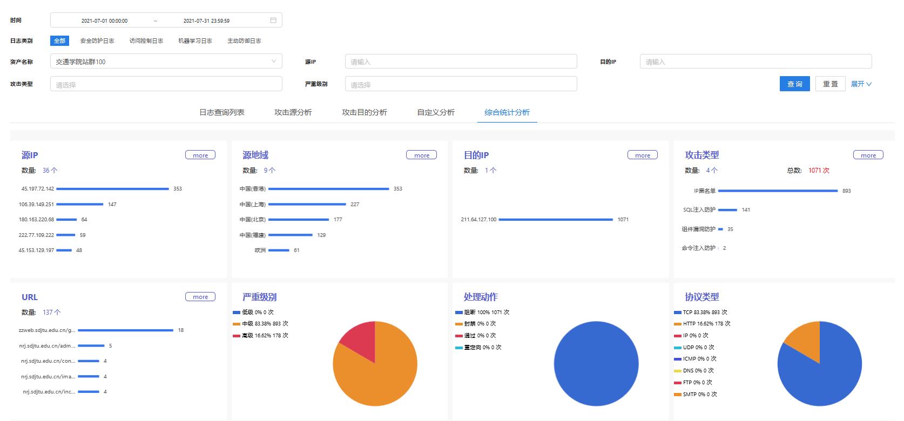
Task: Toggle 阻断 legend swatch in 处理动作
Action: (x=459, y=312)
